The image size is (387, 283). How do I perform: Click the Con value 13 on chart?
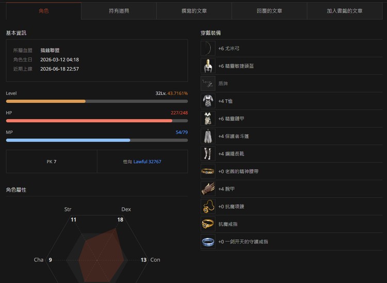click(x=143, y=260)
